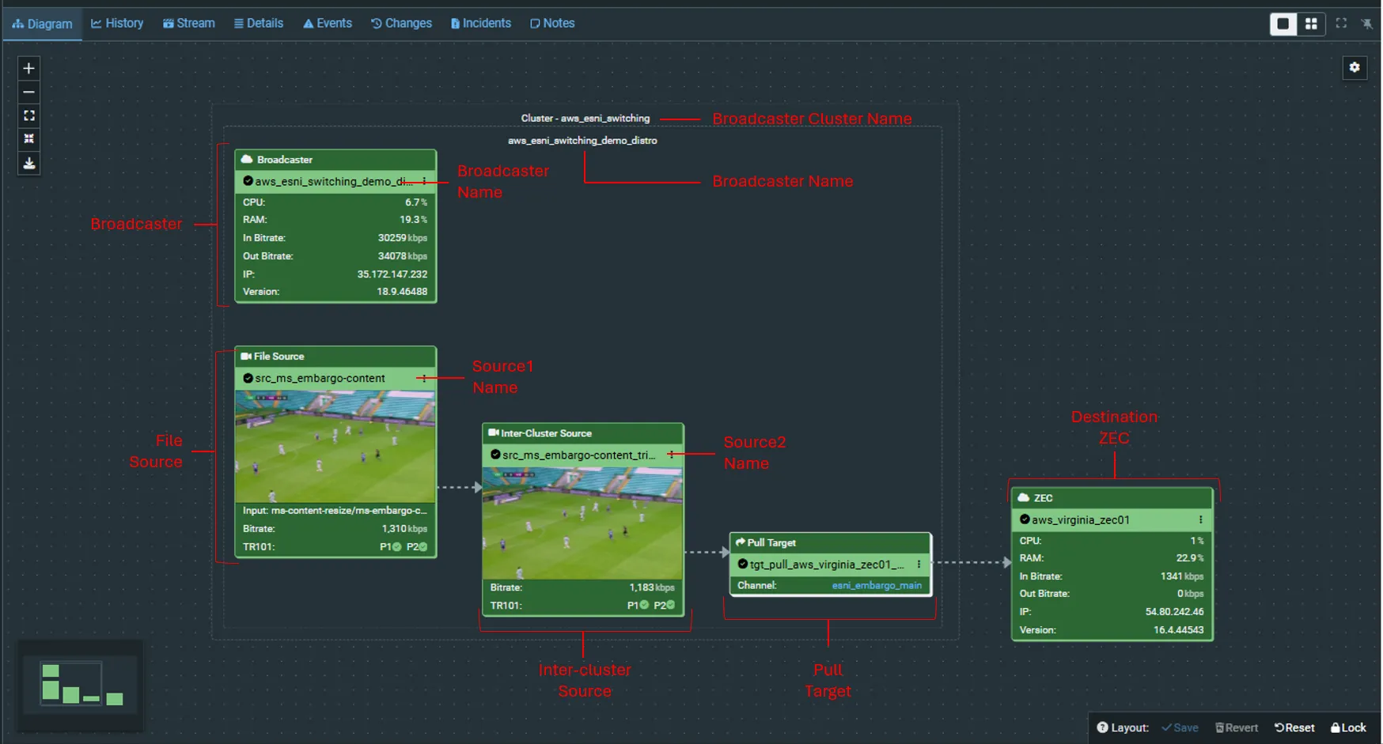
Task: Show the Changes tab
Action: pyautogui.click(x=401, y=24)
